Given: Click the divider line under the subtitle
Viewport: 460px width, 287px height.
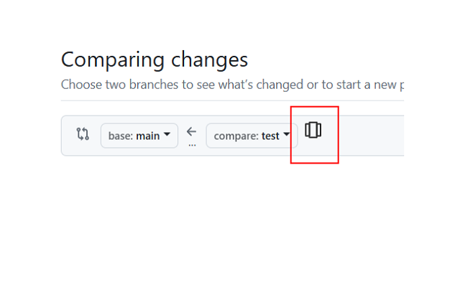Looking at the screenshot, I should (230, 100).
